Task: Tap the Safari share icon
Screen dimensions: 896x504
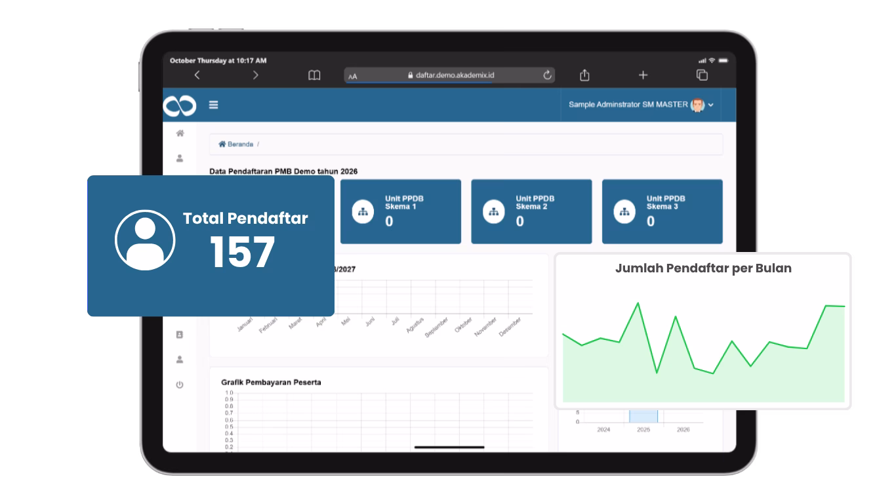Action: click(x=584, y=75)
